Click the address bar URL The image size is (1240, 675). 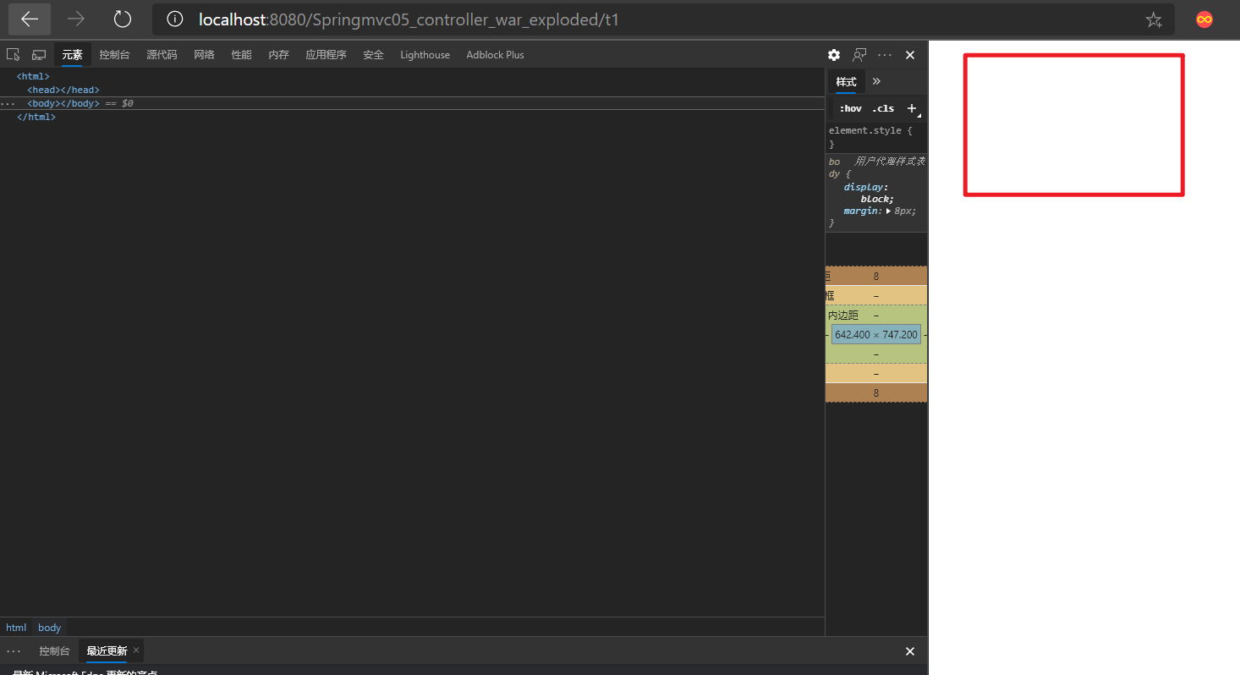pyautogui.click(x=409, y=19)
